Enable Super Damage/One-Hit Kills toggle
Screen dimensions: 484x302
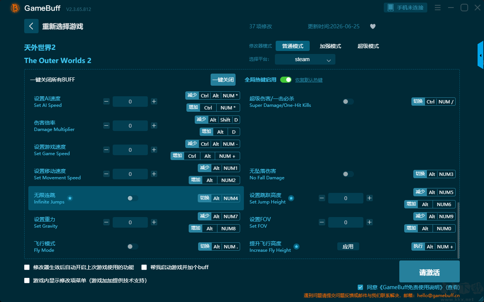(x=348, y=102)
